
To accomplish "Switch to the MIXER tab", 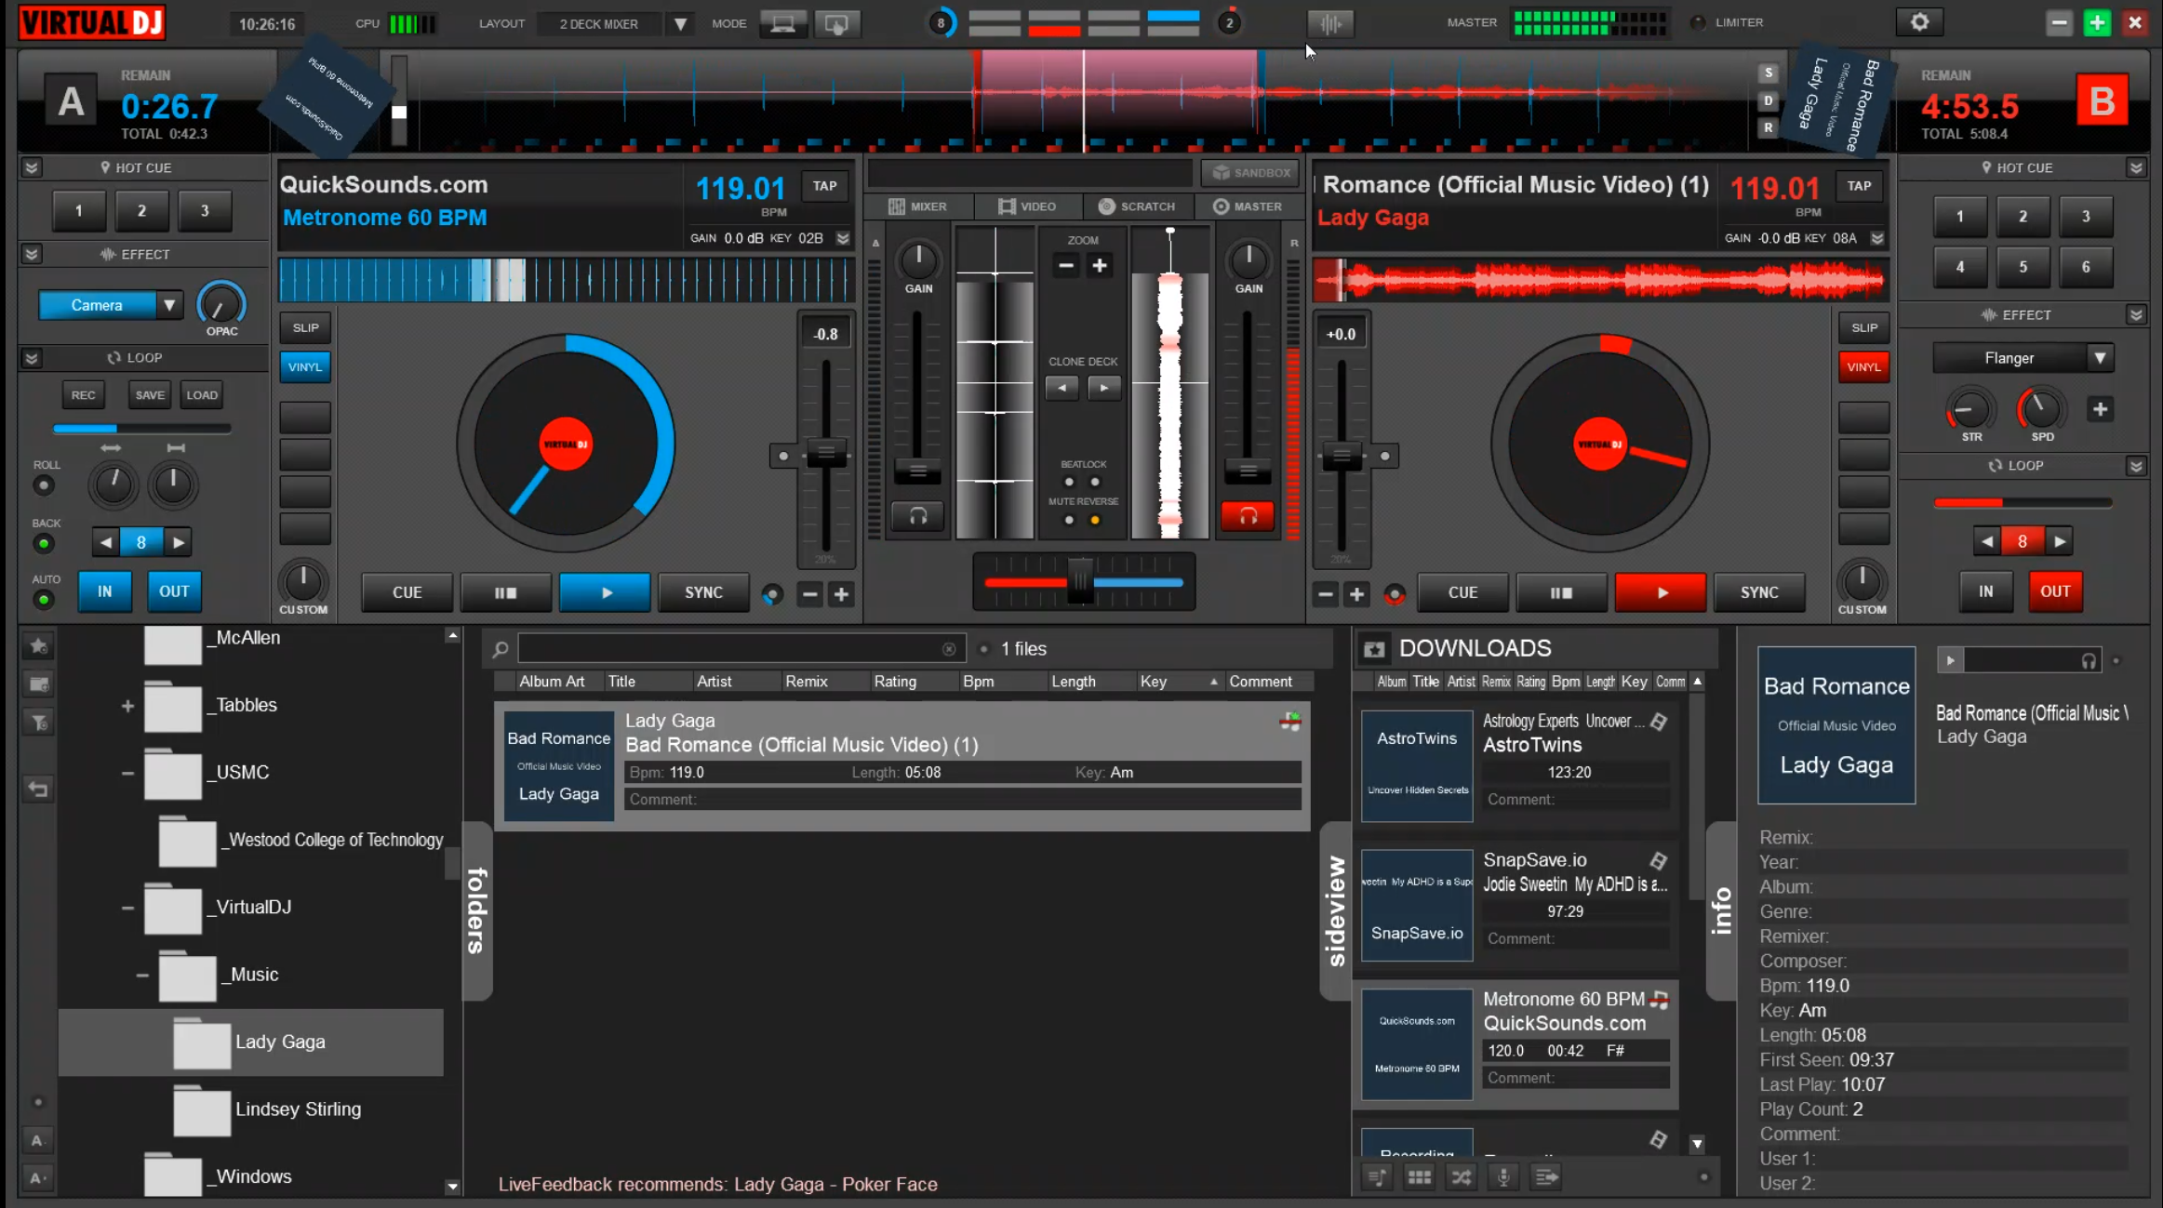I will tap(918, 206).
